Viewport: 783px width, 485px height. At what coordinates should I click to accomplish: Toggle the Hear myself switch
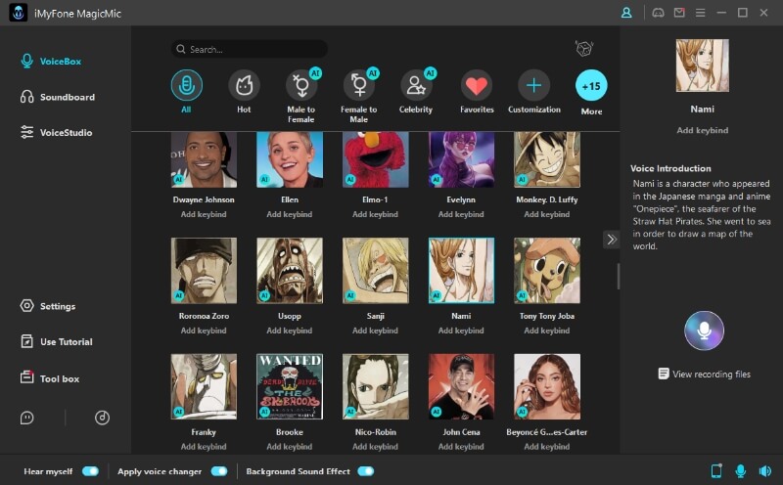[90, 471]
